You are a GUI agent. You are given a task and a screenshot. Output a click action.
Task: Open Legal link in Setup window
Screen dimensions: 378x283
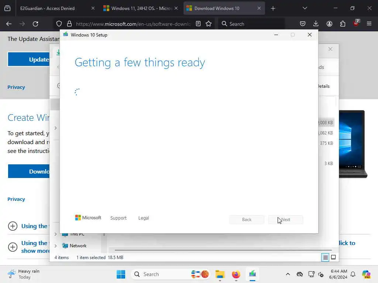click(144, 218)
